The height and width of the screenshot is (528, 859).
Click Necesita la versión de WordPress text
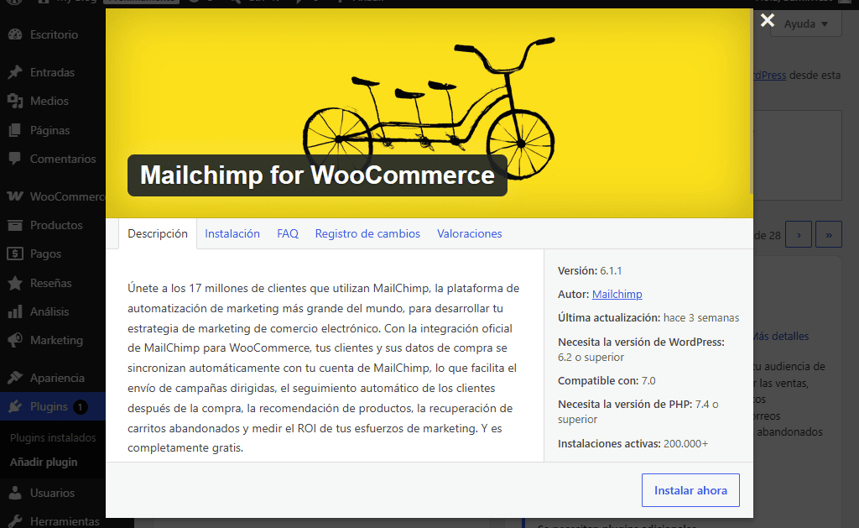(641, 350)
